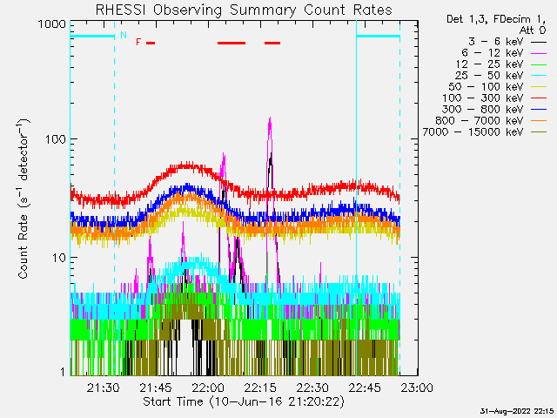Click the Count Rate y-axis title
Image resolution: width=557 pixels, height=418 pixels.
tap(23, 199)
